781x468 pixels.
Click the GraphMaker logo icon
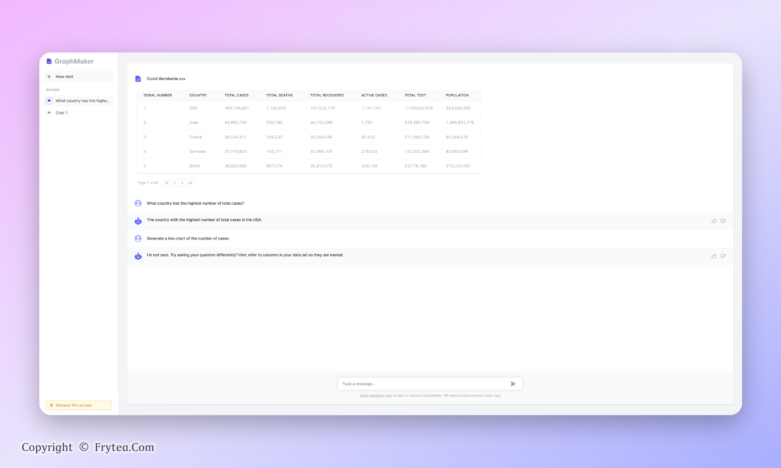49,61
